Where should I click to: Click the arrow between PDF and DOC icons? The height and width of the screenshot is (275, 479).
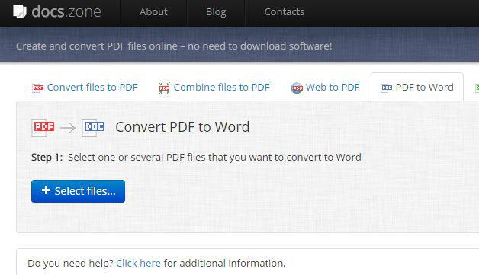coord(68,127)
